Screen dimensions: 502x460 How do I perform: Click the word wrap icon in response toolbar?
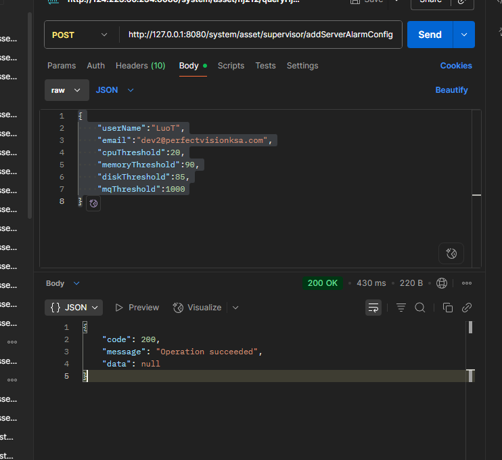pyautogui.click(x=373, y=308)
